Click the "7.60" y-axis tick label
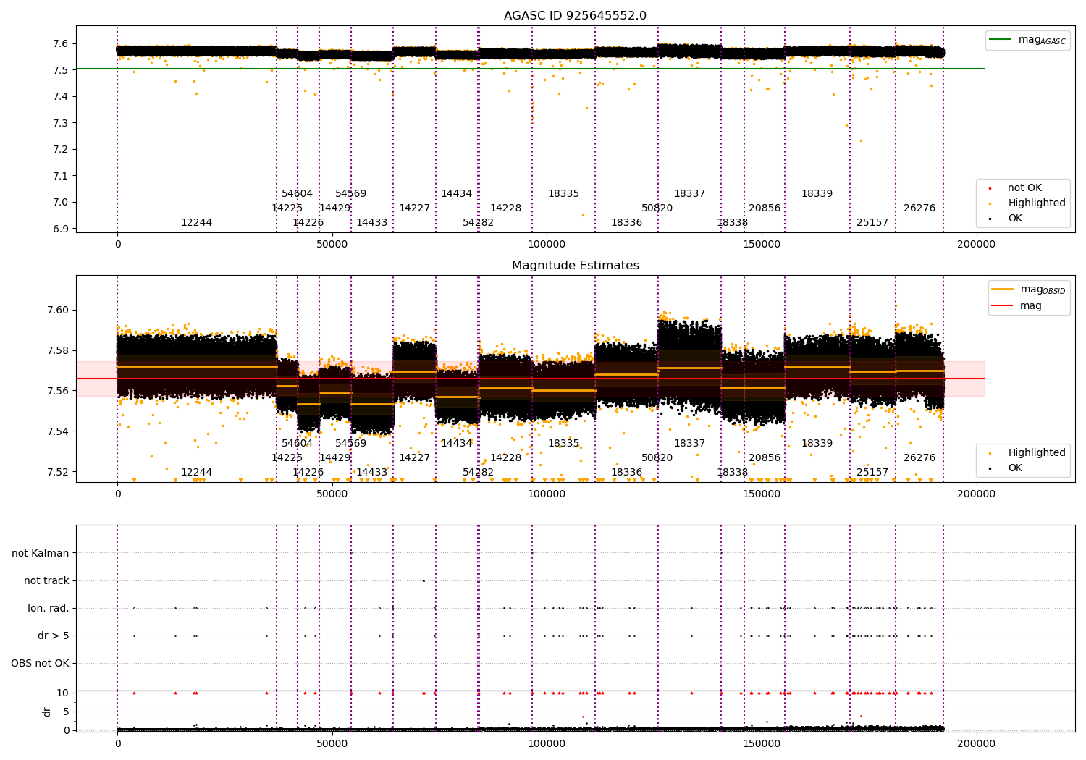Viewport: 1086px width, 760px height. 59,311
